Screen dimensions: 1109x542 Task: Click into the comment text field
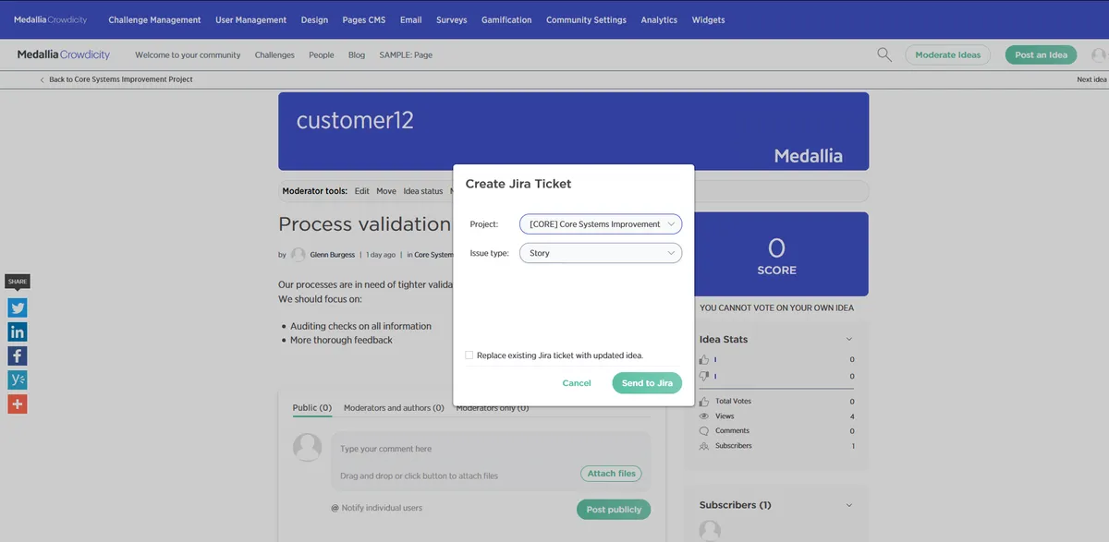[491, 449]
